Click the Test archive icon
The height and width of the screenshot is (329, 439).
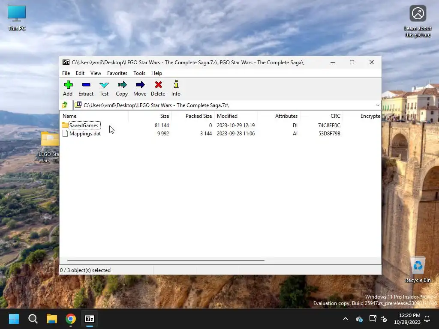pyautogui.click(x=104, y=85)
